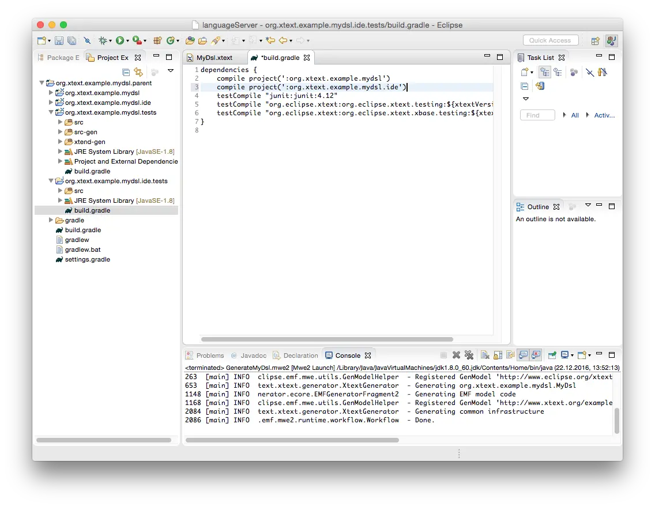The image size is (655, 507).
Task: Close the build.gradle editor tab
Action: pos(307,58)
